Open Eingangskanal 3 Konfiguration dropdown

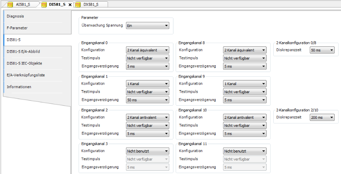tap(148, 151)
